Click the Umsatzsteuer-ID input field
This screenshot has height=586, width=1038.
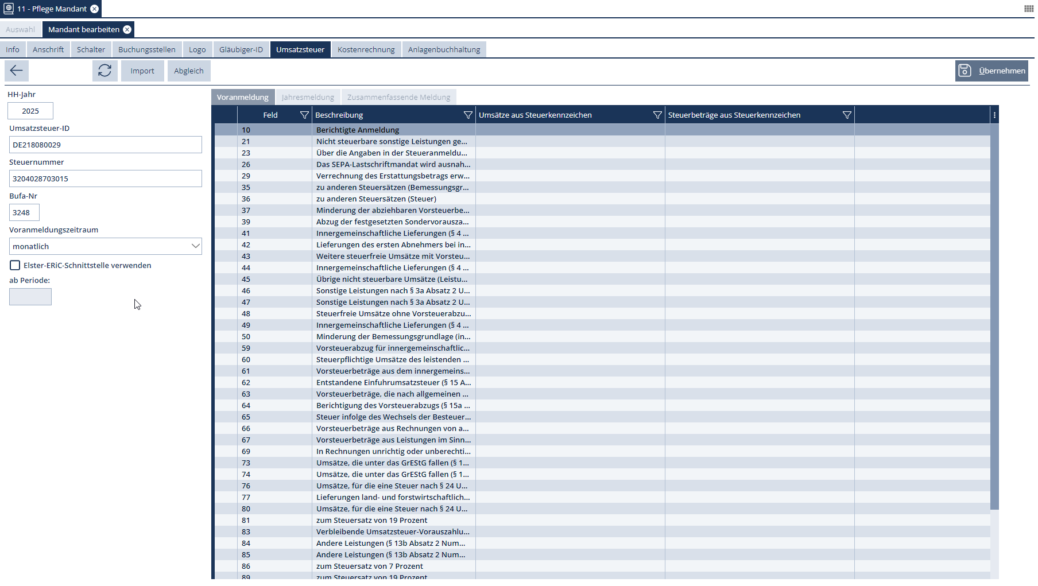tap(106, 145)
